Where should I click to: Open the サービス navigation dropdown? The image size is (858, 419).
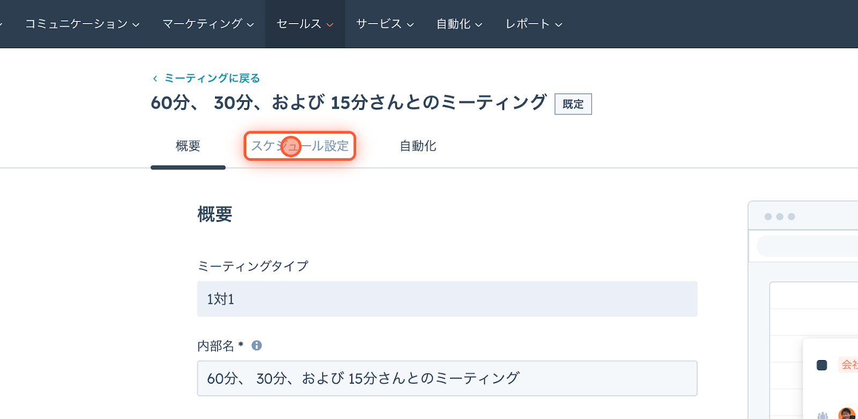[x=385, y=24]
